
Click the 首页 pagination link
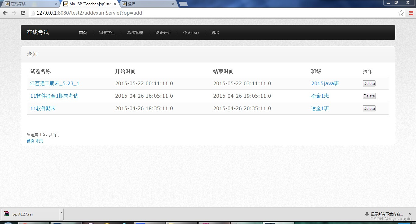(30, 141)
